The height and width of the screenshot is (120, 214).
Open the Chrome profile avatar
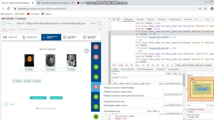(212, 9)
